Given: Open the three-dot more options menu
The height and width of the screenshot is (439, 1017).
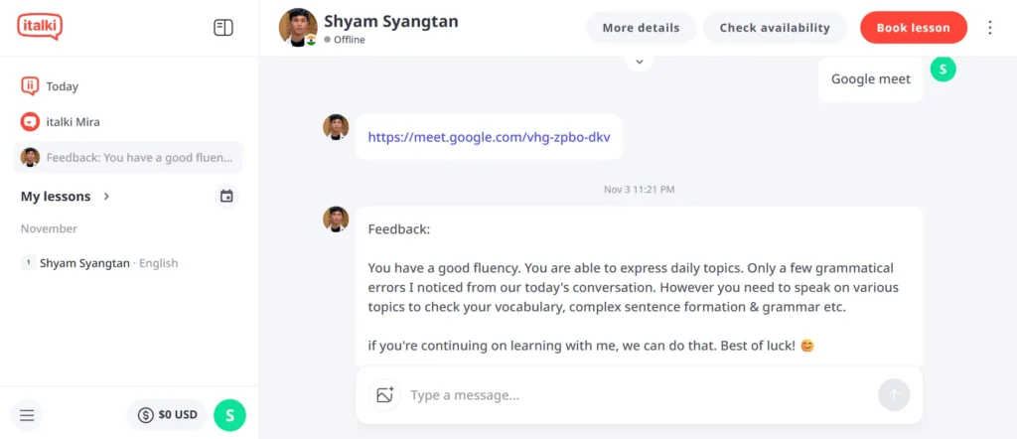Looking at the screenshot, I should point(989,28).
